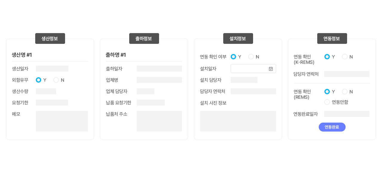The image size is (382, 173).
Task: Select N for 연동 확인 (REMS)
Action: (x=345, y=92)
